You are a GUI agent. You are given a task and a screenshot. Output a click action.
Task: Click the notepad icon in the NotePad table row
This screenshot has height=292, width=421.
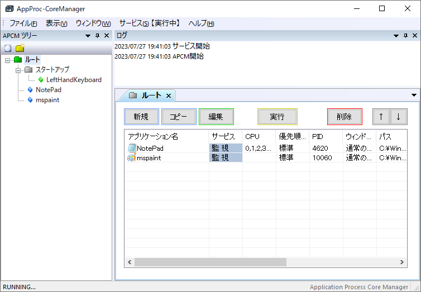point(132,148)
